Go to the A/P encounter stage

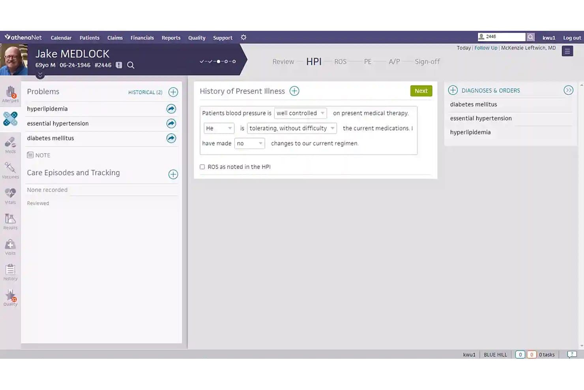(x=394, y=62)
